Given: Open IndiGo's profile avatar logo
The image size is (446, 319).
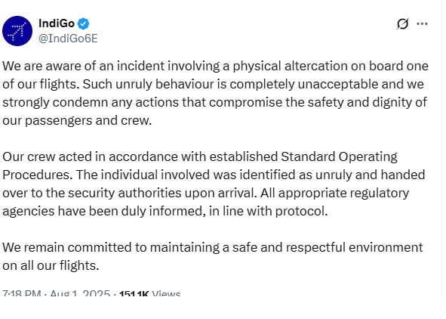Looking at the screenshot, I should pos(17,31).
